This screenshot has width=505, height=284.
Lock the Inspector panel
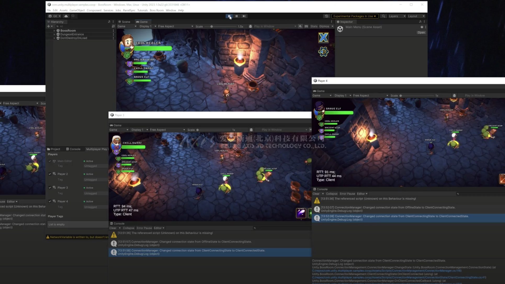[x=420, y=22]
